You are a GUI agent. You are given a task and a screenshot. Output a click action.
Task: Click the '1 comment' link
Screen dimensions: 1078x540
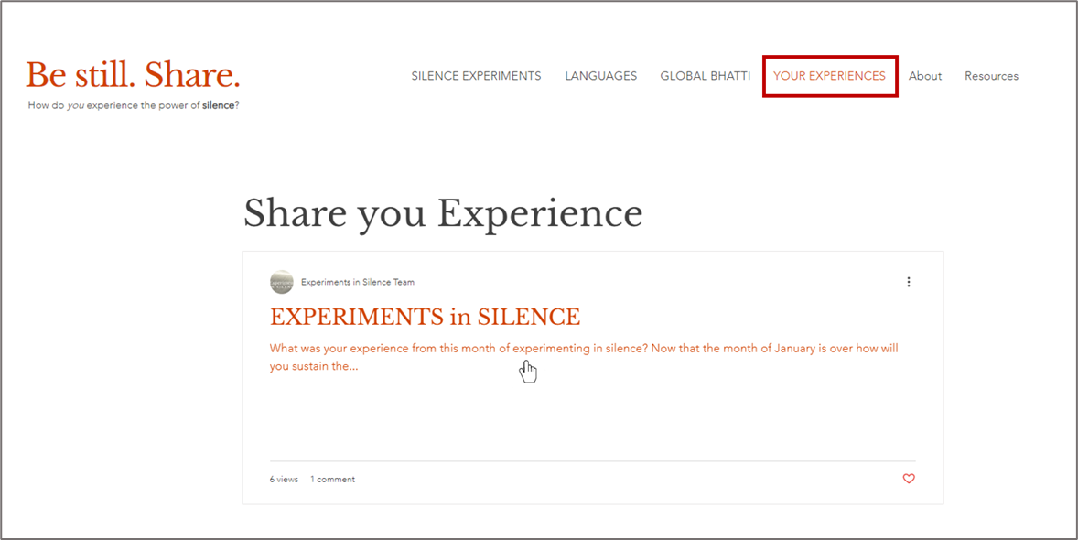[x=332, y=480]
